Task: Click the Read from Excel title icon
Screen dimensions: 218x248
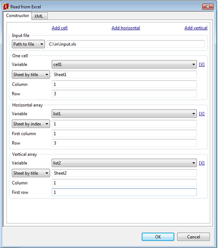Action: pyautogui.click(x=6, y=7)
